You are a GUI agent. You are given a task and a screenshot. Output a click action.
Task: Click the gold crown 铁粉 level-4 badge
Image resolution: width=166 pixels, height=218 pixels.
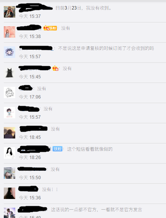click(x=50, y=28)
